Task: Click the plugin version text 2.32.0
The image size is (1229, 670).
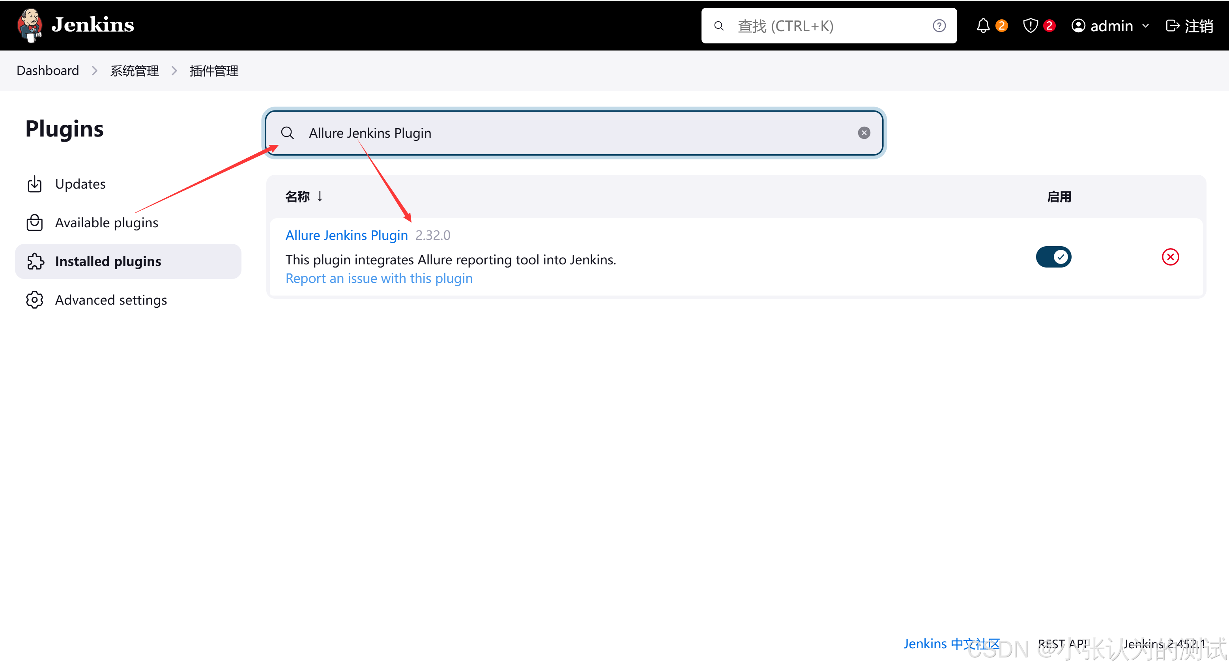Action: tap(433, 235)
